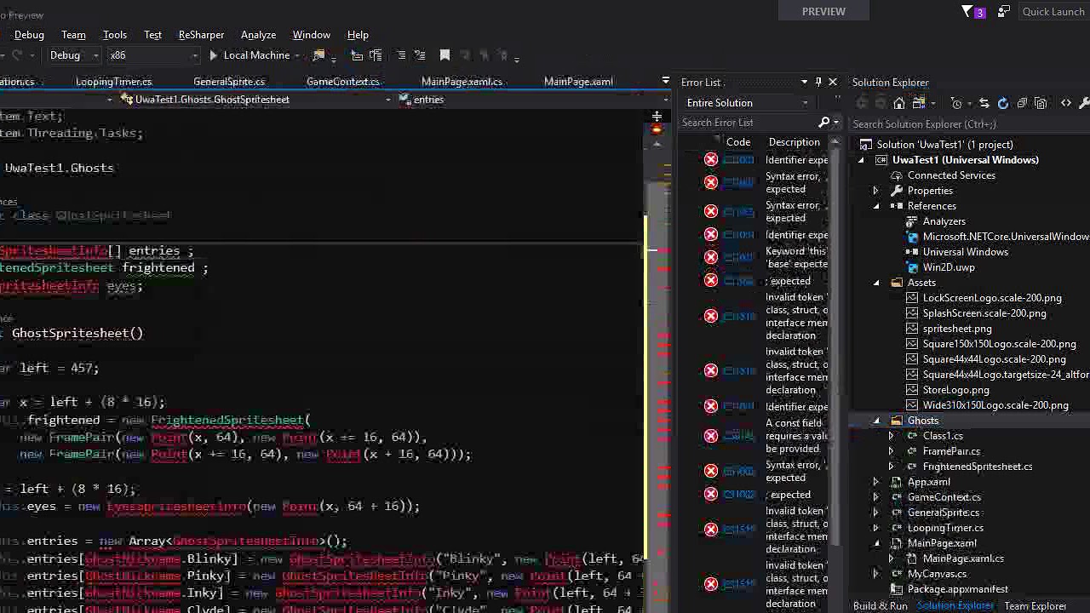The image size is (1090, 613).
Task: Open the Help menu
Action: 358,35
